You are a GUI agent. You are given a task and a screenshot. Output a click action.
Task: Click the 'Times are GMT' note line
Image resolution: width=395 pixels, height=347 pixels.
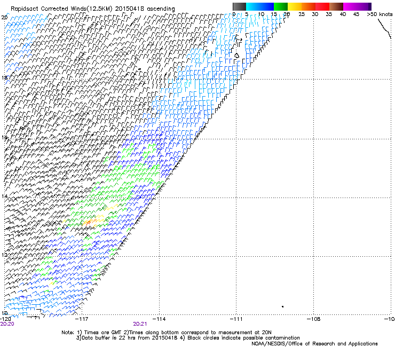click(167, 333)
